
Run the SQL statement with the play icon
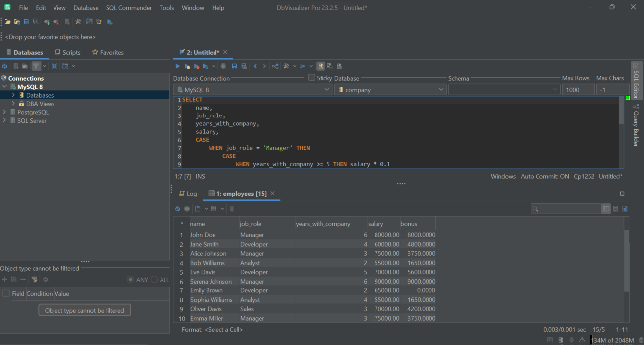(x=178, y=66)
